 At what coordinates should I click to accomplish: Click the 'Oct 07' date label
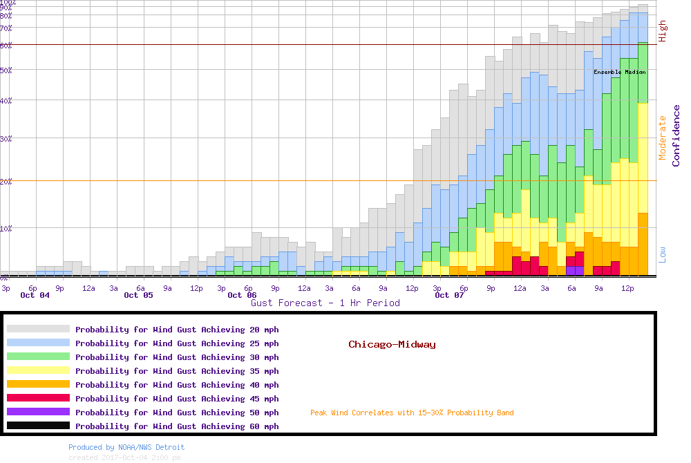[x=449, y=295]
